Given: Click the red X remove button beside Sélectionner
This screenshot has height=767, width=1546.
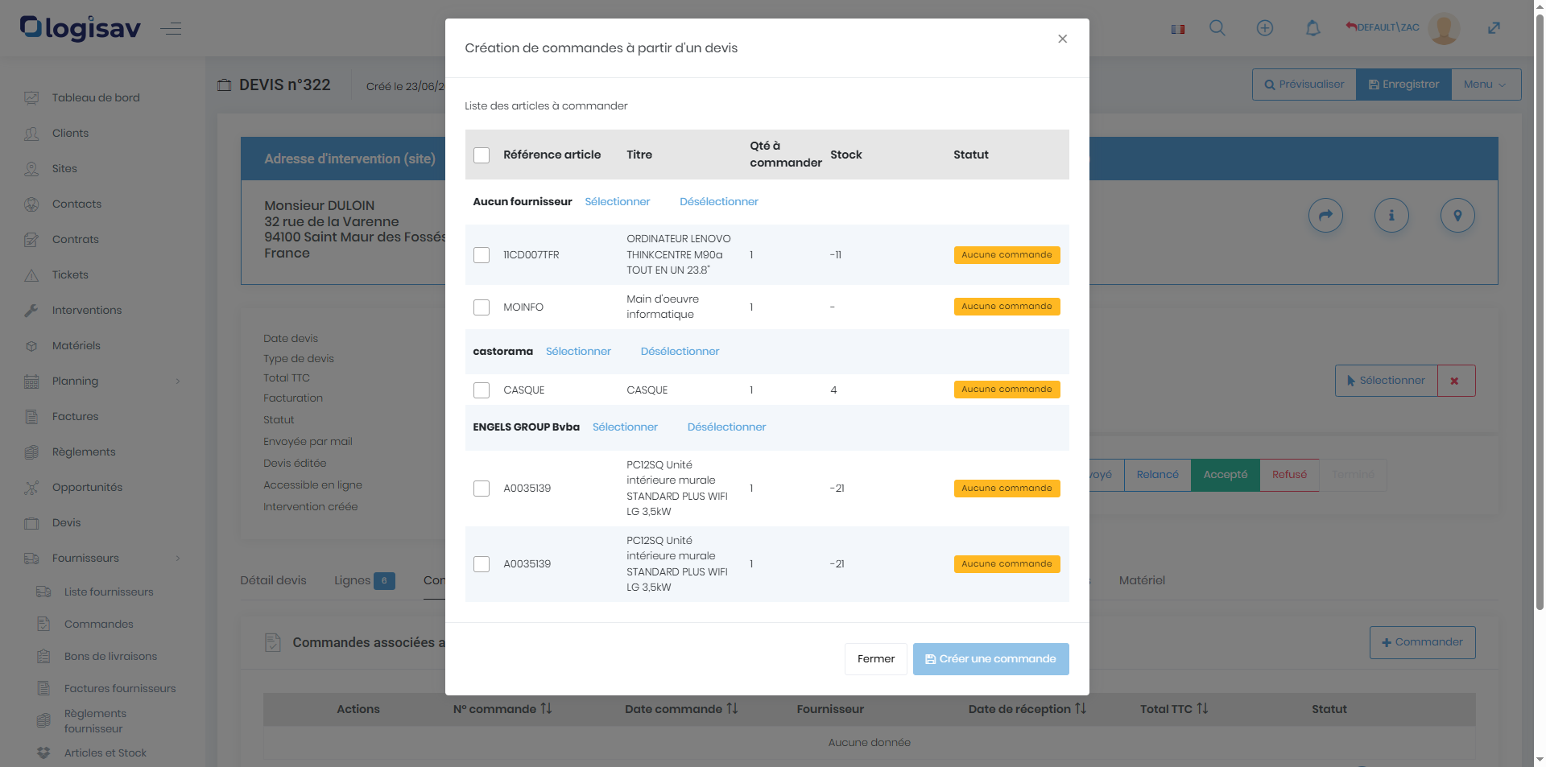Looking at the screenshot, I should tap(1456, 381).
